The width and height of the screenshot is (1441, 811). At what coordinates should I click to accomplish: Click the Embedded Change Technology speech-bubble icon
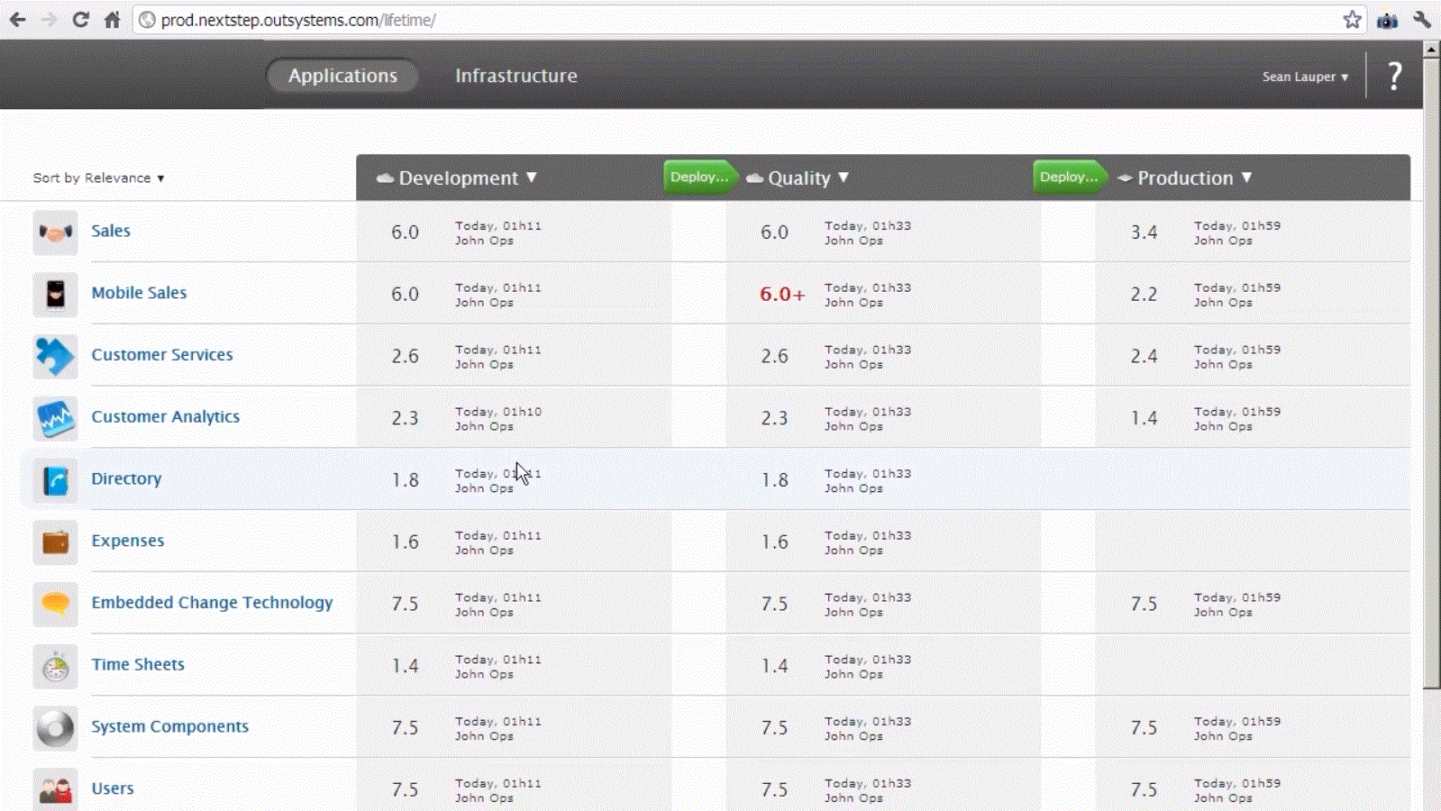click(x=55, y=604)
